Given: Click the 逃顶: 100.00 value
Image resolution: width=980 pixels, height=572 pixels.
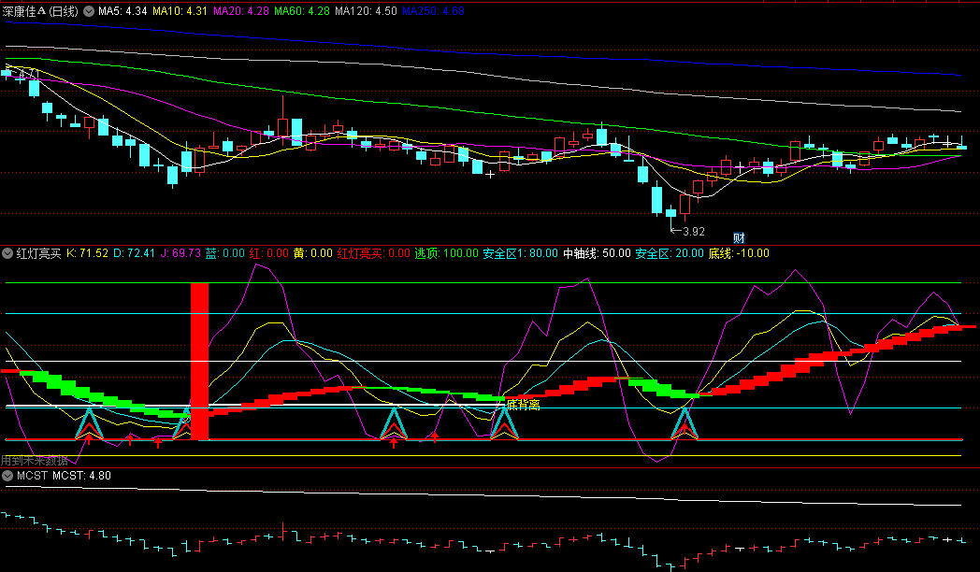Looking at the screenshot, I should [x=447, y=253].
